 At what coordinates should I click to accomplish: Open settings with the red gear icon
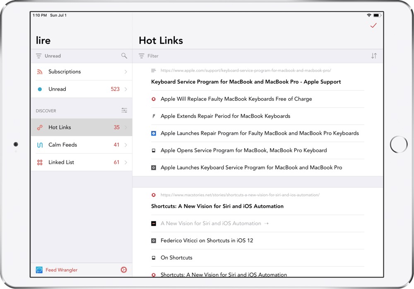(x=123, y=270)
